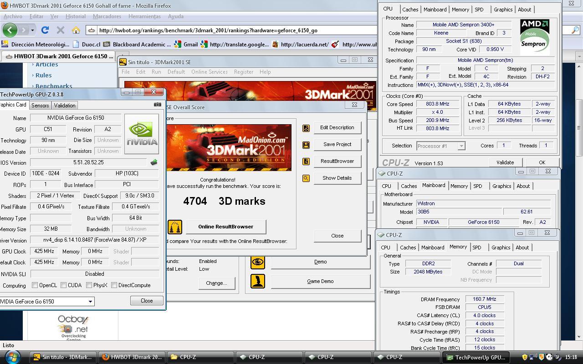This screenshot has width=583, height=364.
Task: Toggle the CUDA checkbox in GPU-Z
Action: (x=63, y=285)
